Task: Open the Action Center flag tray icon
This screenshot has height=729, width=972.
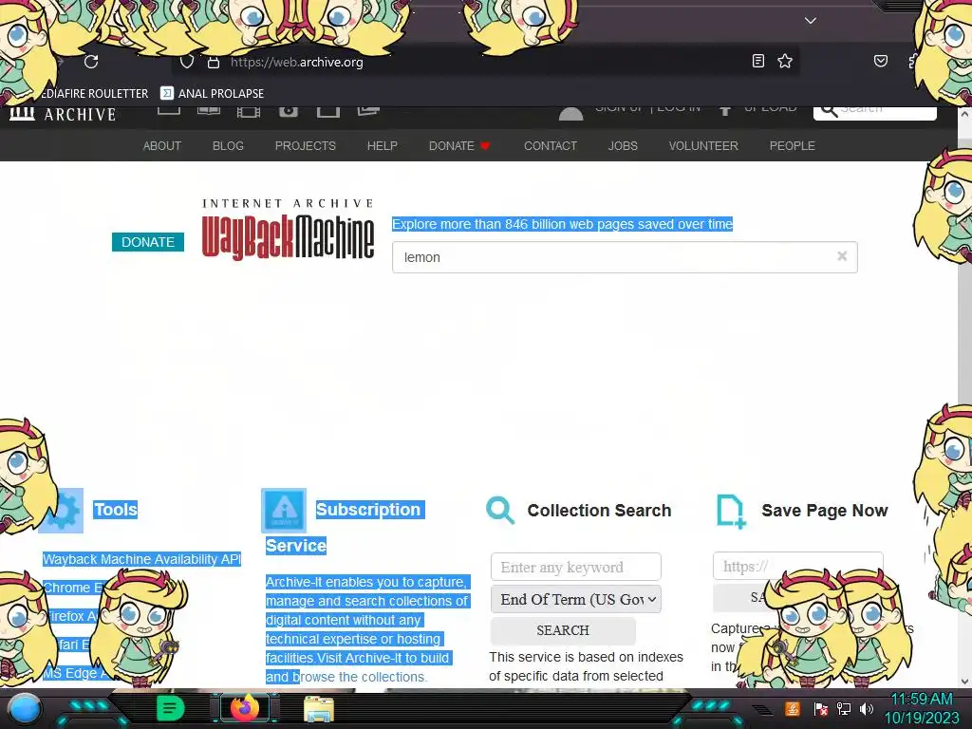Action: (x=821, y=708)
